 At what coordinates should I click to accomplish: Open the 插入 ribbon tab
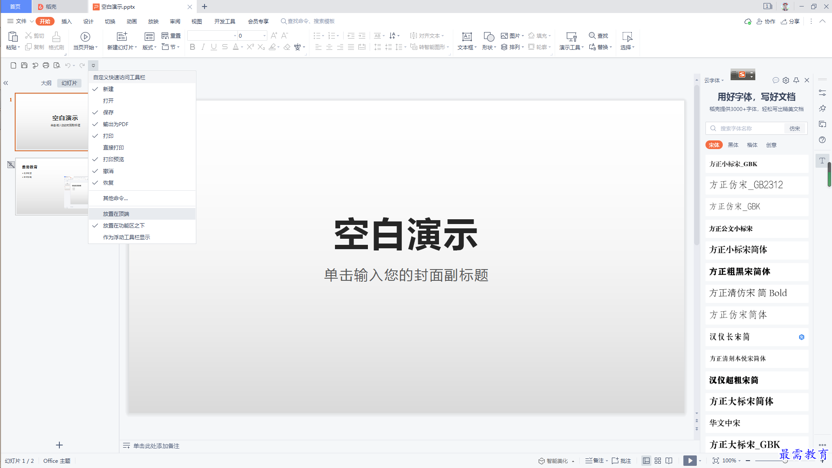pyautogui.click(x=66, y=21)
